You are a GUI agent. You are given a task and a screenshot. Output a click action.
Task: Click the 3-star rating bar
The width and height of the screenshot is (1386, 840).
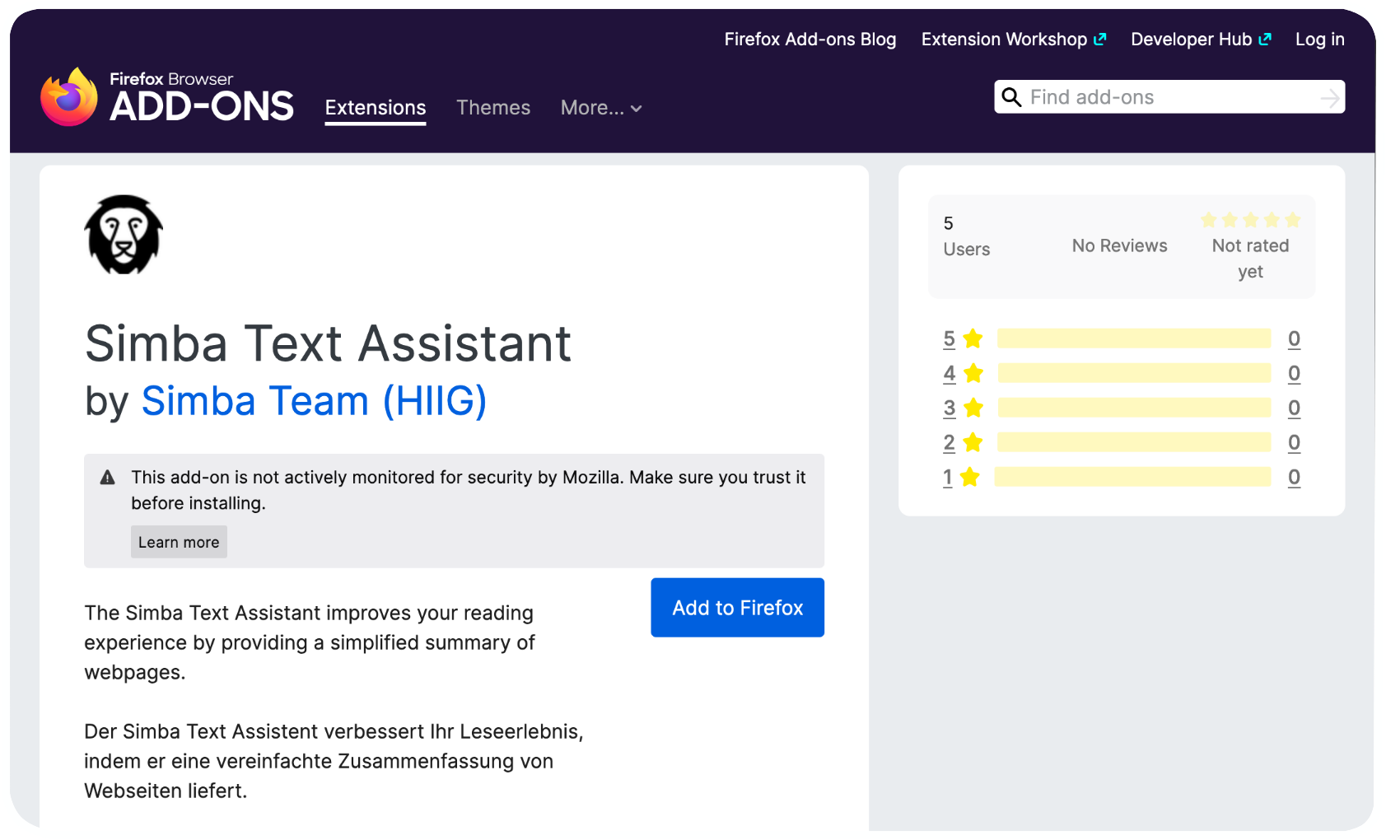pos(1134,408)
